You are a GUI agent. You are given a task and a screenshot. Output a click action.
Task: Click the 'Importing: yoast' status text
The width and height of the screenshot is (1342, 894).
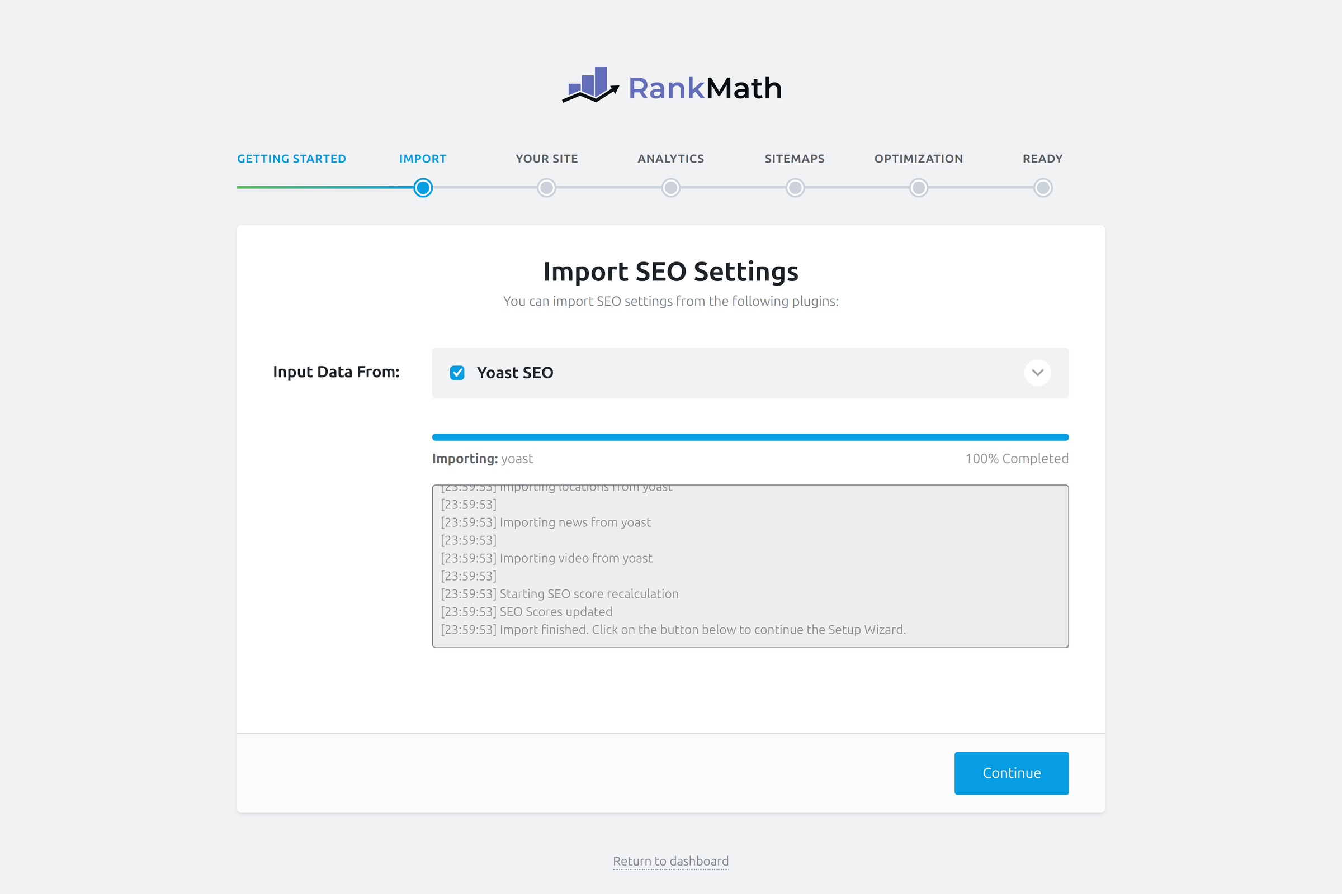tap(483, 458)
